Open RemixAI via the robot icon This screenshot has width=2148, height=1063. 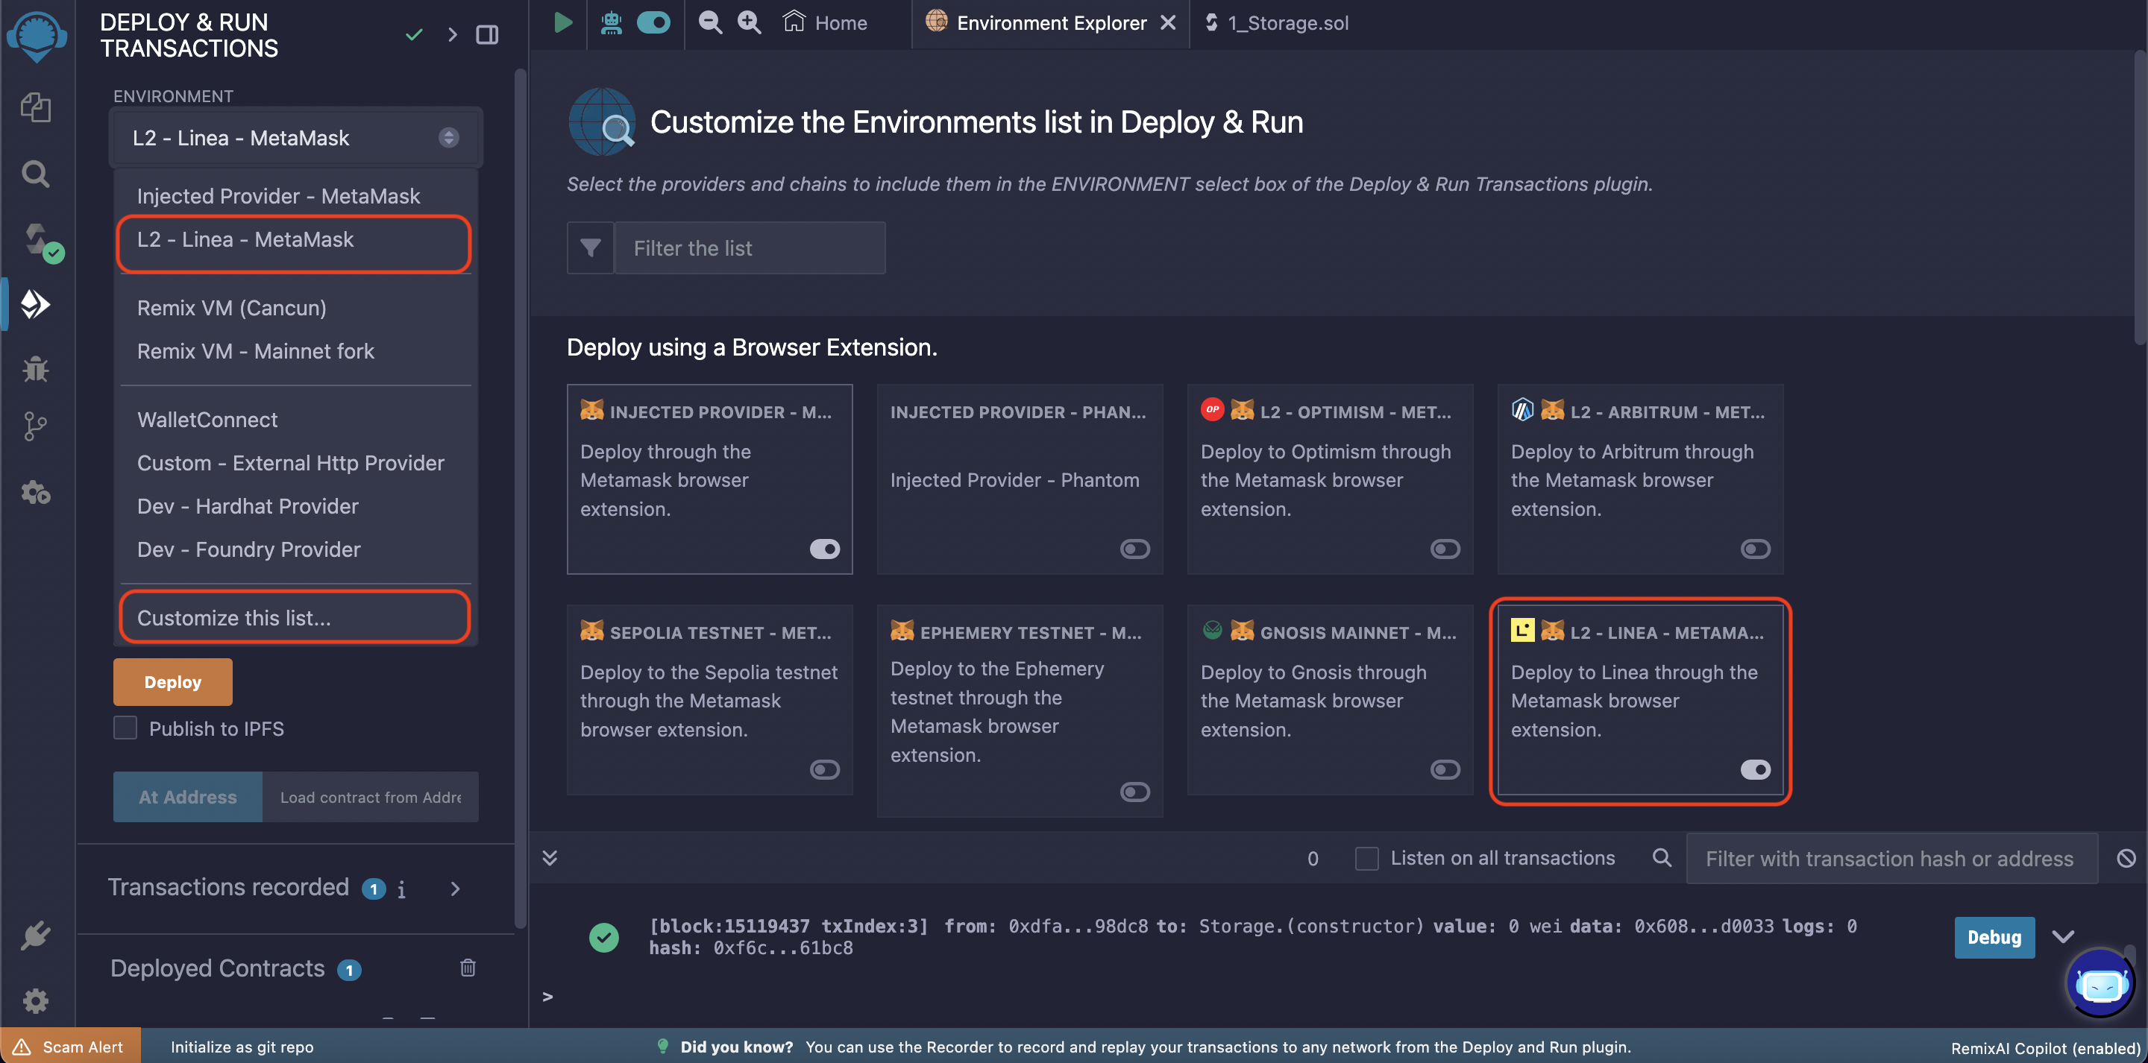click(612, 22)
